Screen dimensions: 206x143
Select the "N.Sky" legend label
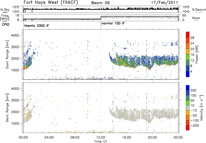(x=5, y=10)
